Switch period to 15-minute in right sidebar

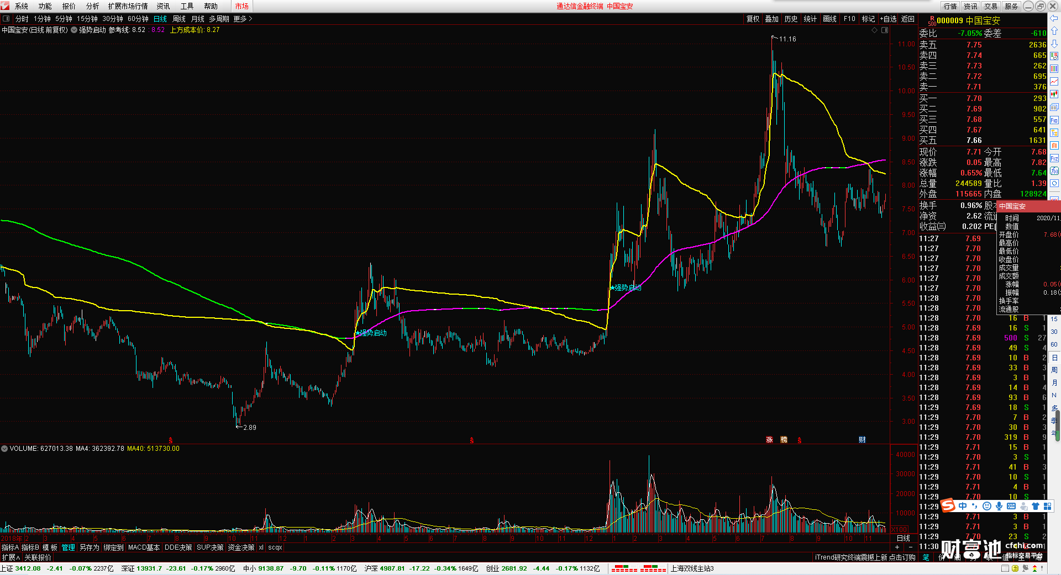click(x=1054, y=319)
